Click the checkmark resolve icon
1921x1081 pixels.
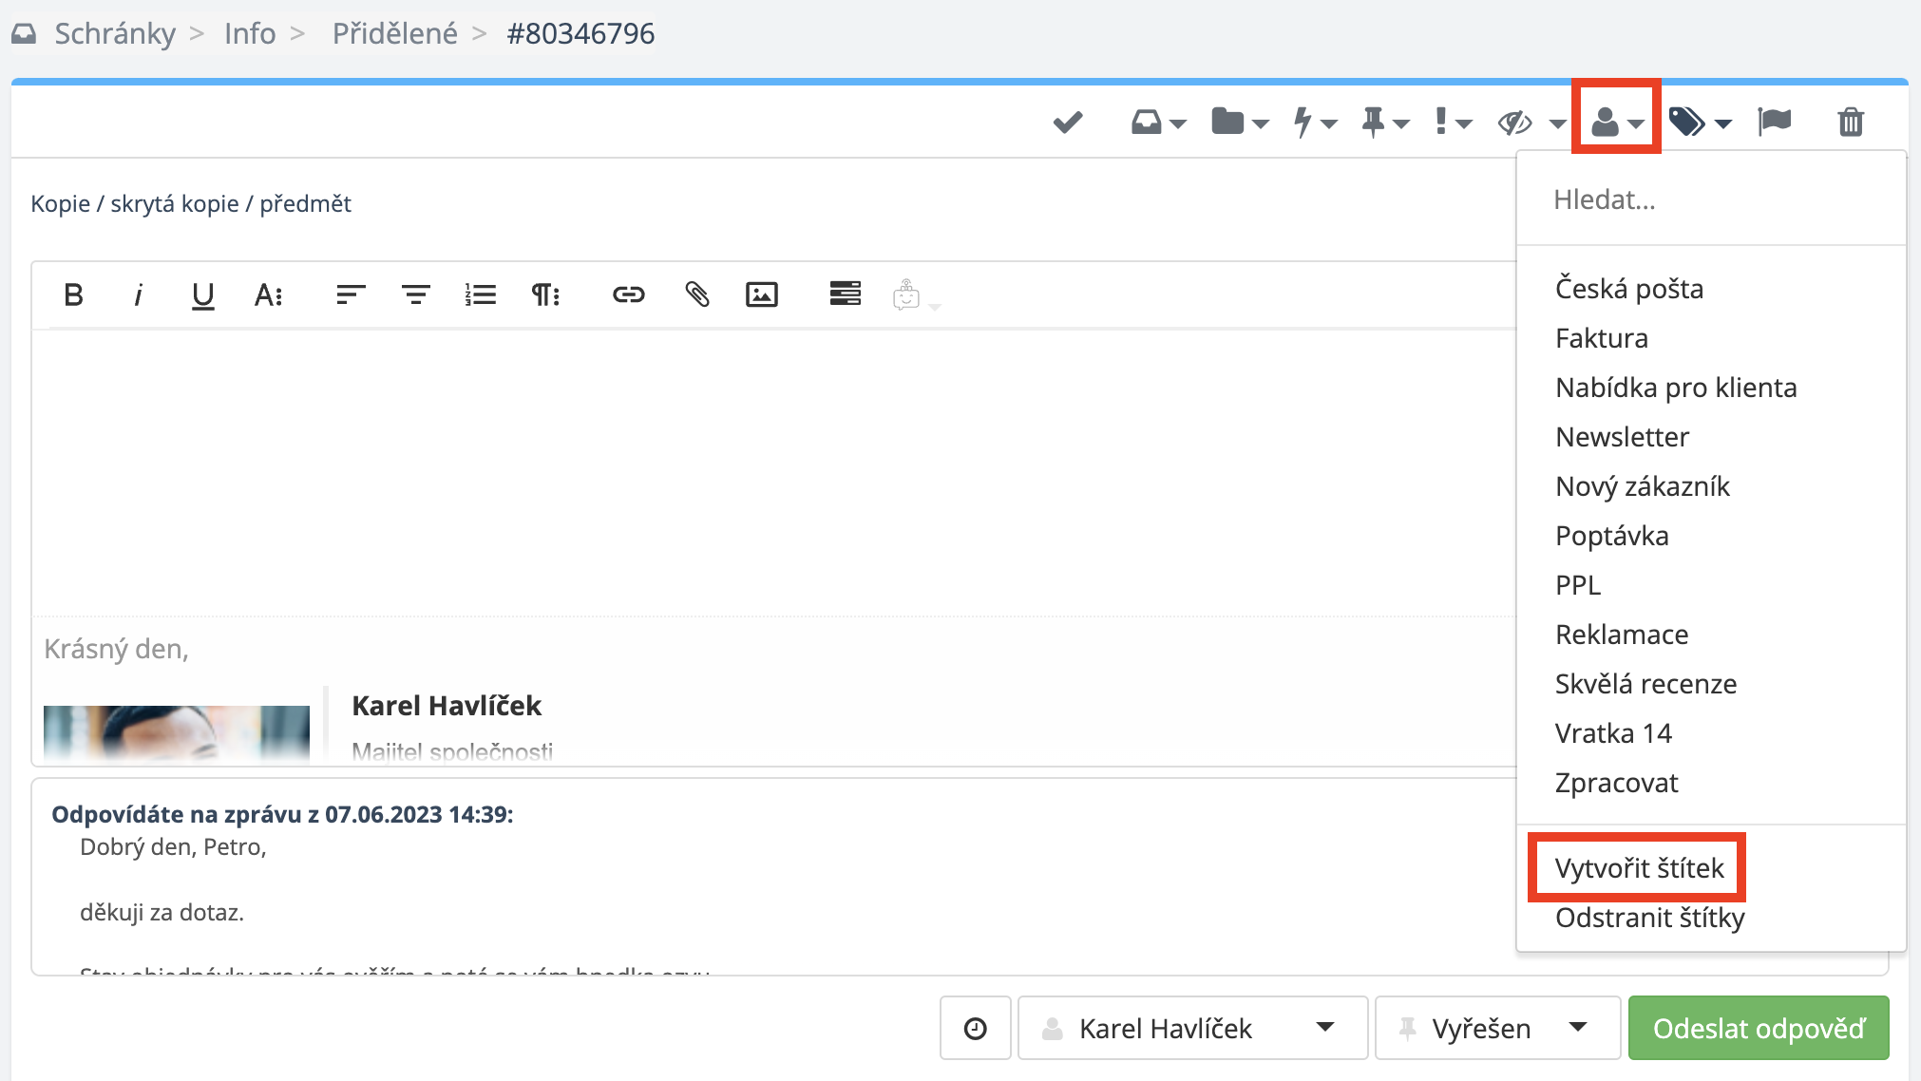[x=1068, y=123]
